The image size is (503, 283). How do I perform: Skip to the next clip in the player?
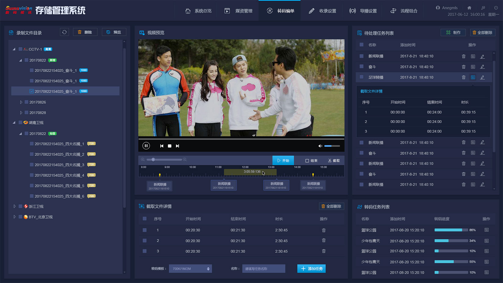point(177,146)
